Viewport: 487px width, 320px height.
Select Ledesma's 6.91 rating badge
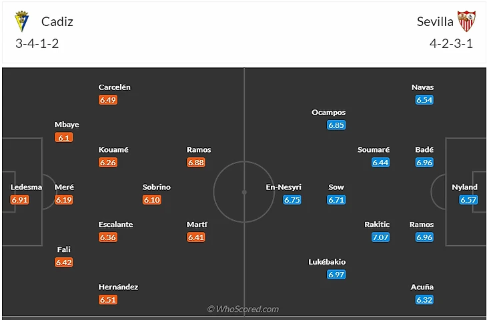tap(19, 199)
